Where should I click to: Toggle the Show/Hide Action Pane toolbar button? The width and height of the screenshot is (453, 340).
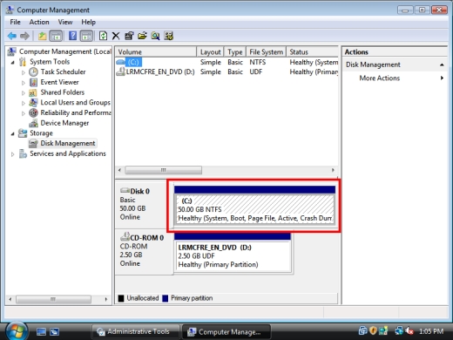(x=86, y=36)
